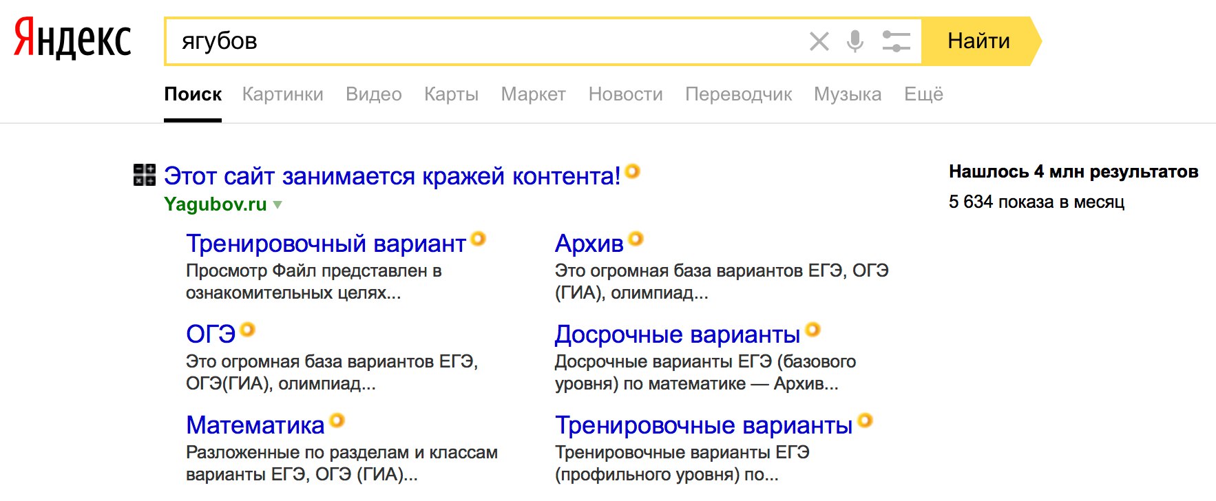Image resolution: width=1216 pixels, height=501 pixels.
Task: Select the Поиск tab
Action: coord(193,94)
